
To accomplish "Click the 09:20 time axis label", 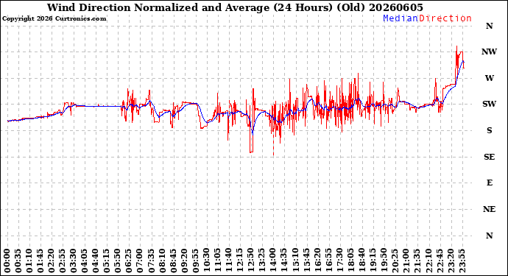I will 184,261.
